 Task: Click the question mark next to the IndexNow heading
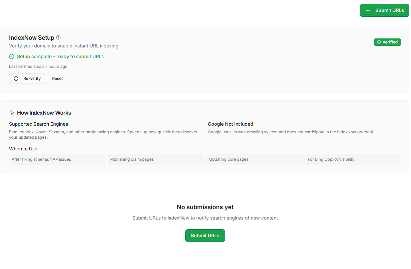(x=58, y=37)
